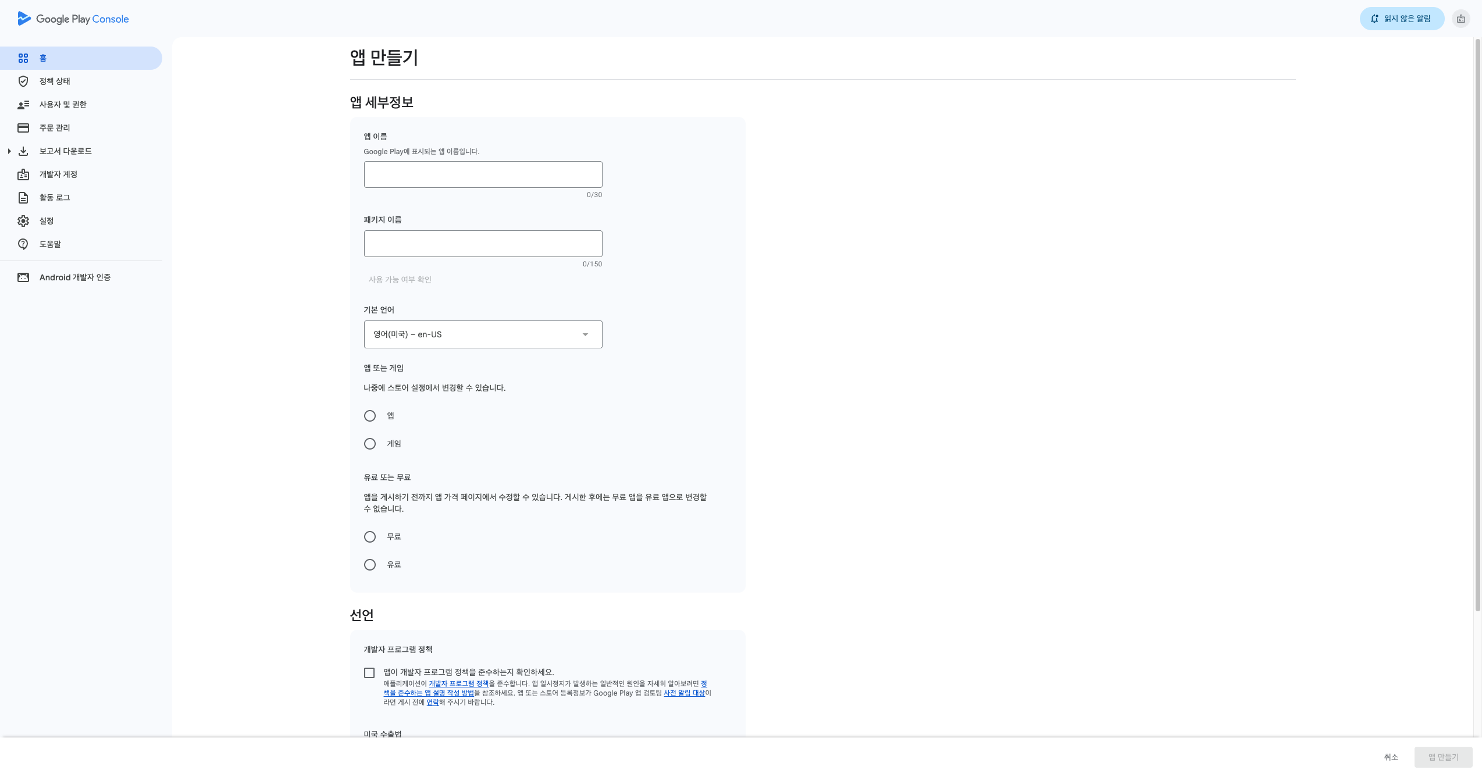
Task: Click the 취소 button
Action: (1391, 757)
